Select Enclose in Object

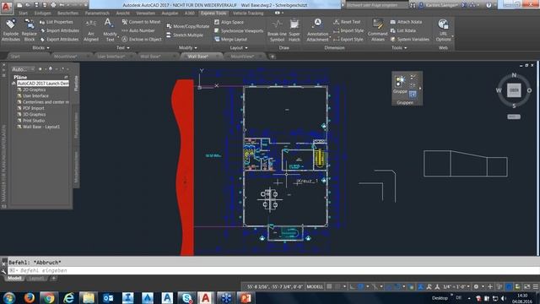click(142, 40)
